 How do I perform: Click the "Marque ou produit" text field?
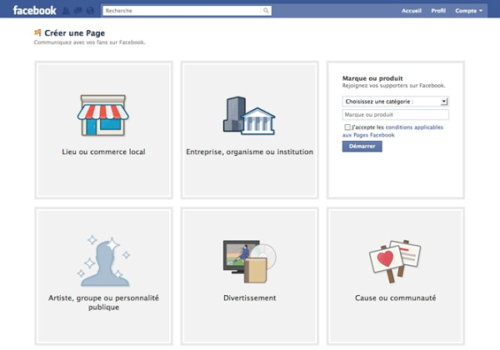coord(396,115)
